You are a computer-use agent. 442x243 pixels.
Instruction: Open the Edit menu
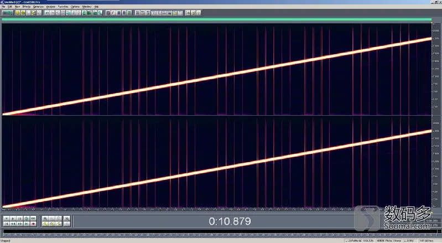pos(10,7)
